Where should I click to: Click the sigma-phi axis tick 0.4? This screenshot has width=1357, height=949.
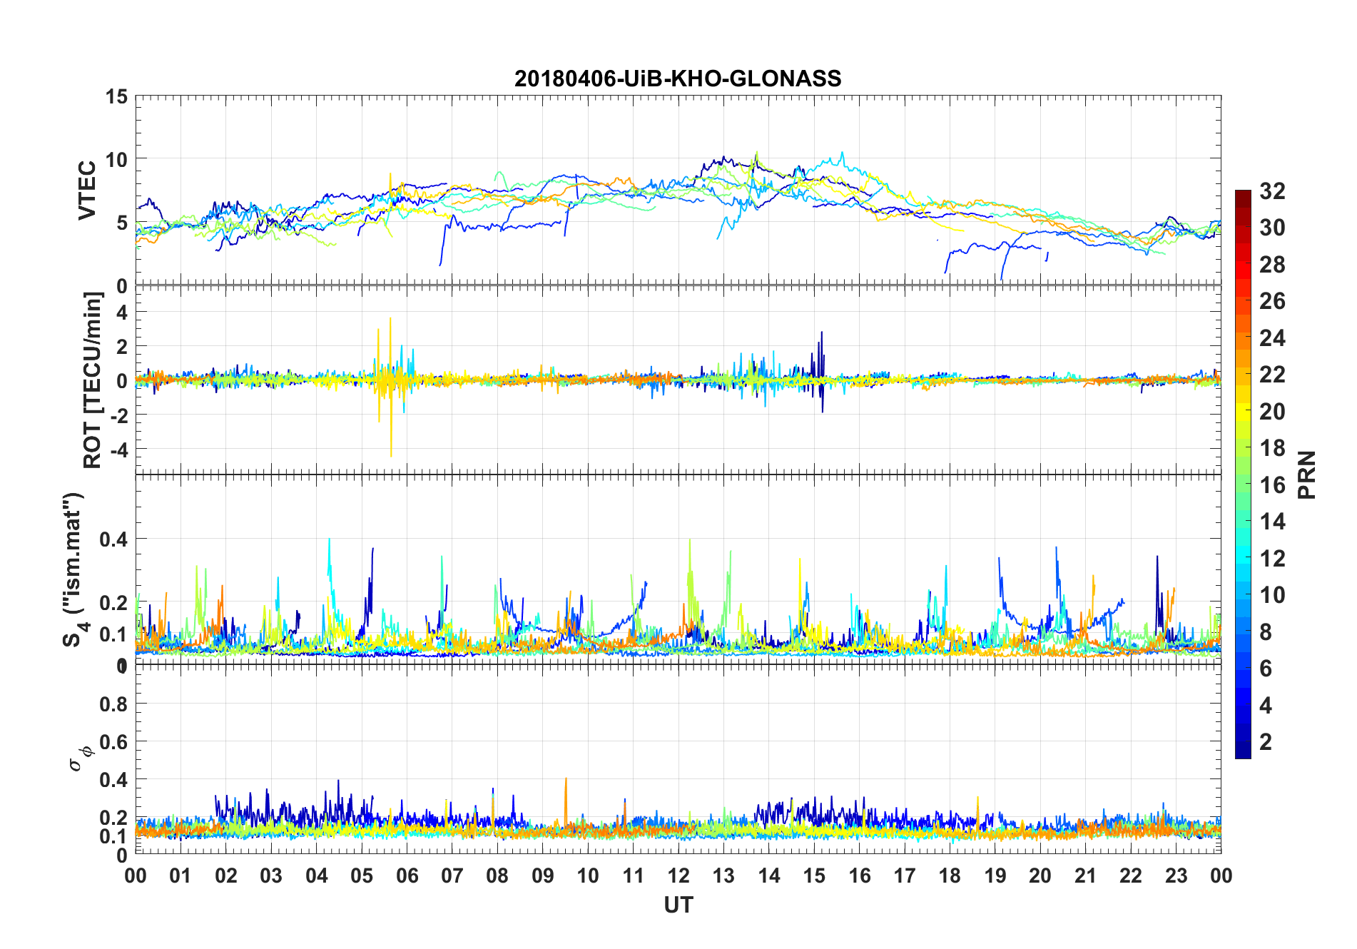click(x=114, y=779)
